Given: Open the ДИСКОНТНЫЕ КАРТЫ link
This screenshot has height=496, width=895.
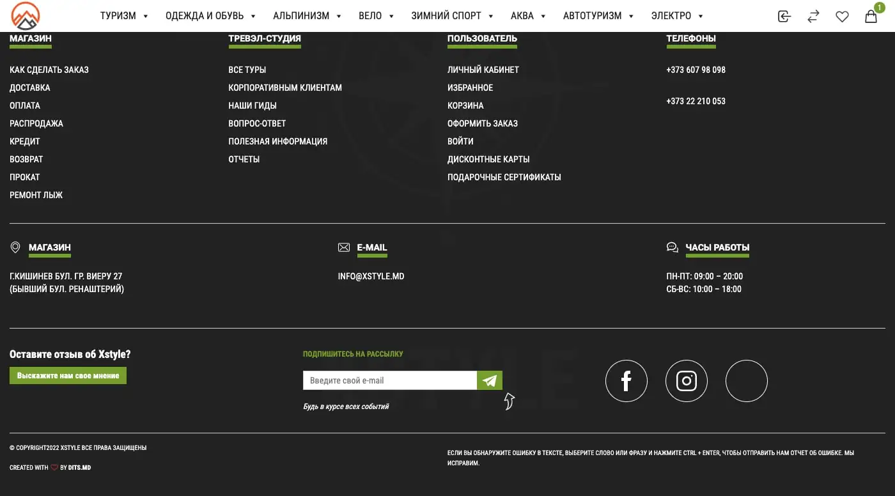Looking at the screenshot, I should 488,159.
